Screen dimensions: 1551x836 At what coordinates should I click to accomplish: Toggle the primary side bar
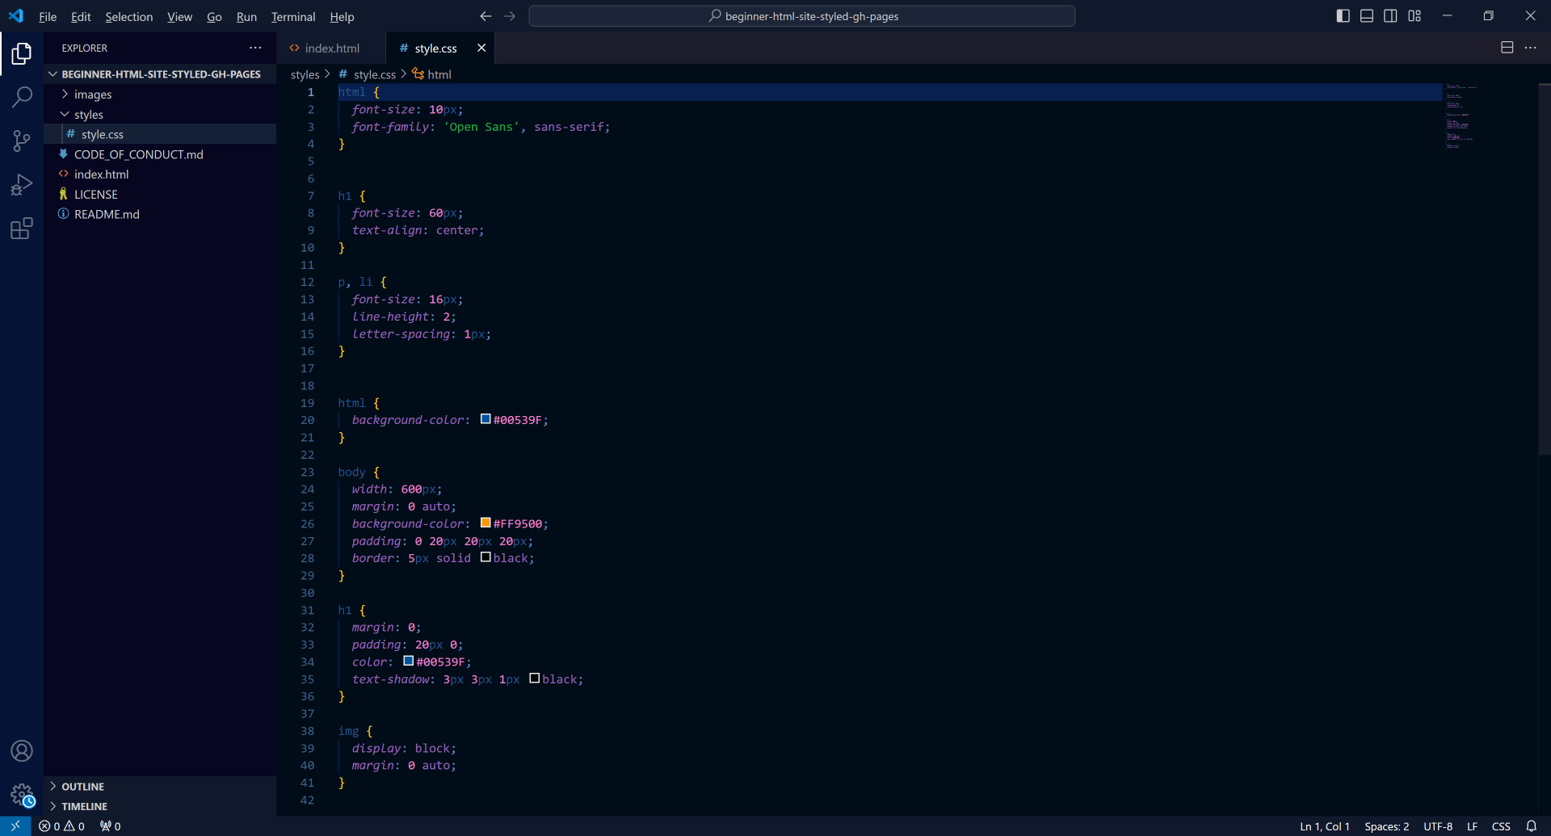(x=1343, y=16)
